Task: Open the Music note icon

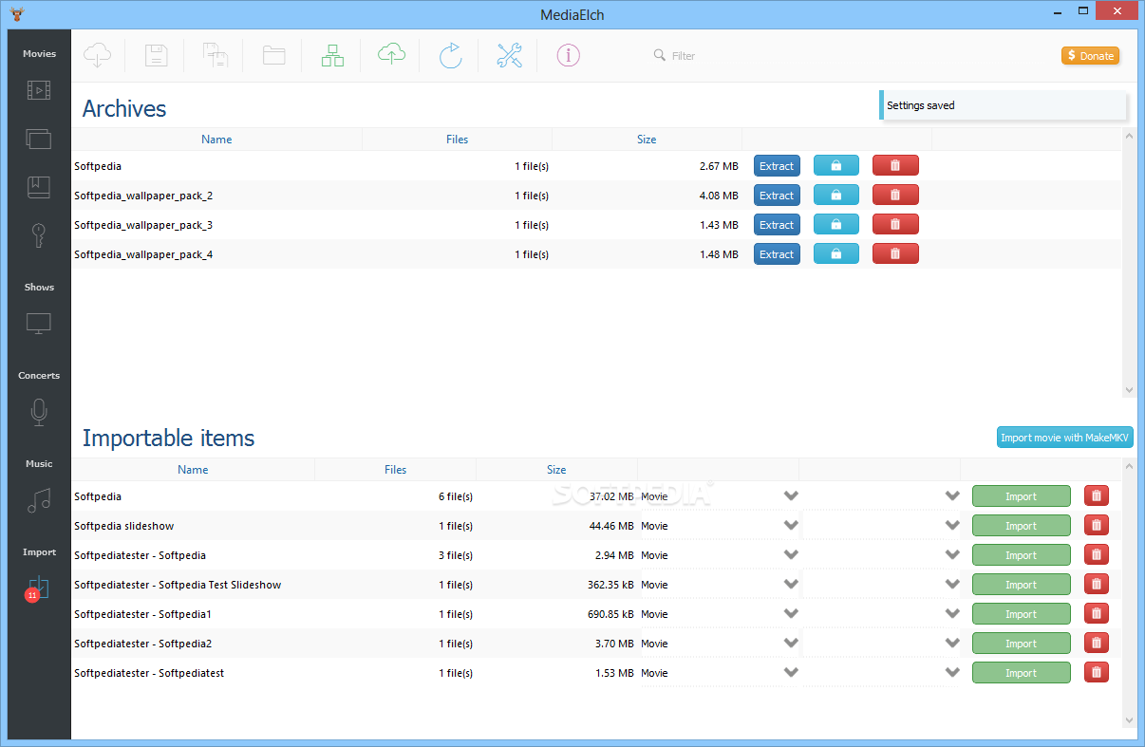Action: click(39, 500)
